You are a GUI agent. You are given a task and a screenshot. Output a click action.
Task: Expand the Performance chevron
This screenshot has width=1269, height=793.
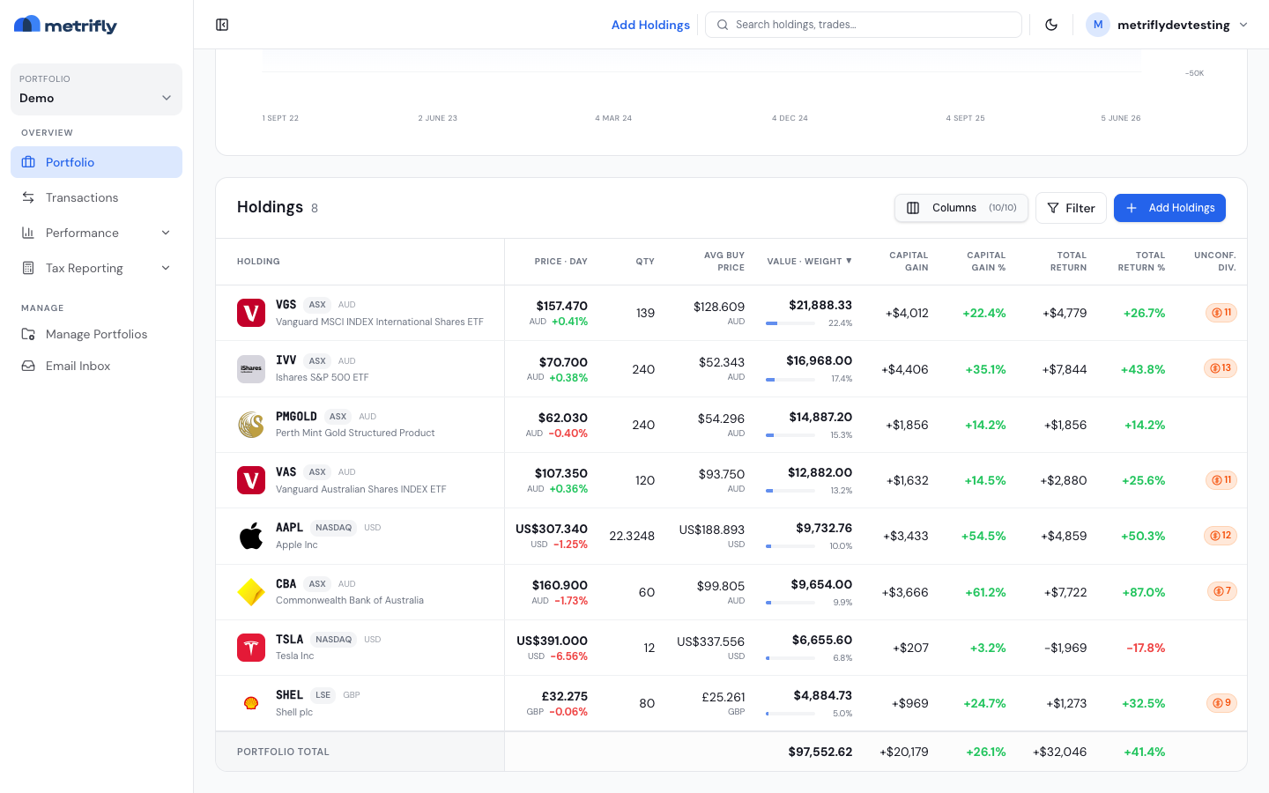click(166, 233)
